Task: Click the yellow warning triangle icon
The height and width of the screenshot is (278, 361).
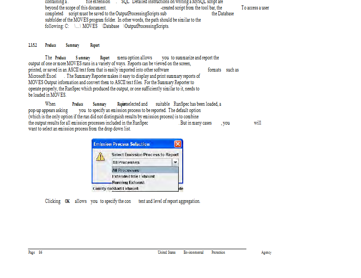Action: point(102,157)
